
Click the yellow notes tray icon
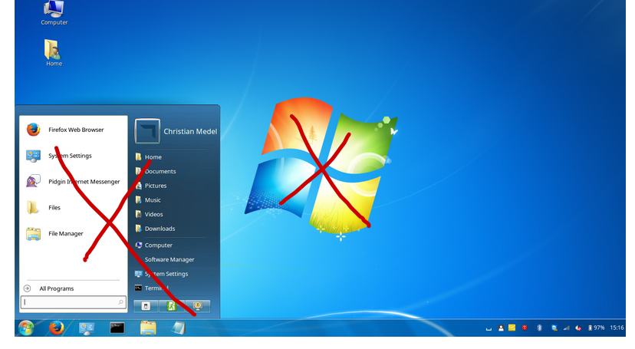[512, 328]
